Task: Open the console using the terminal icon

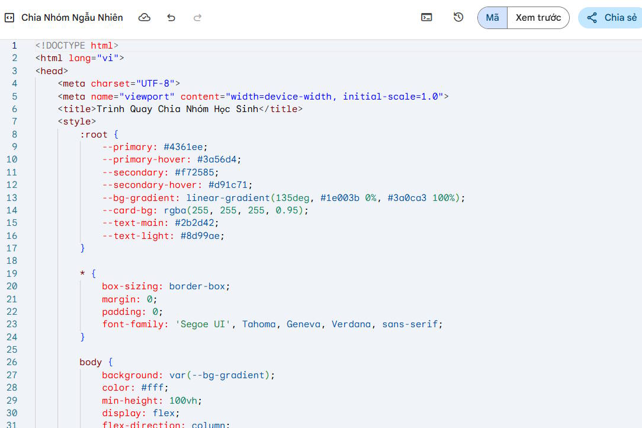Action: pos(426,18)
